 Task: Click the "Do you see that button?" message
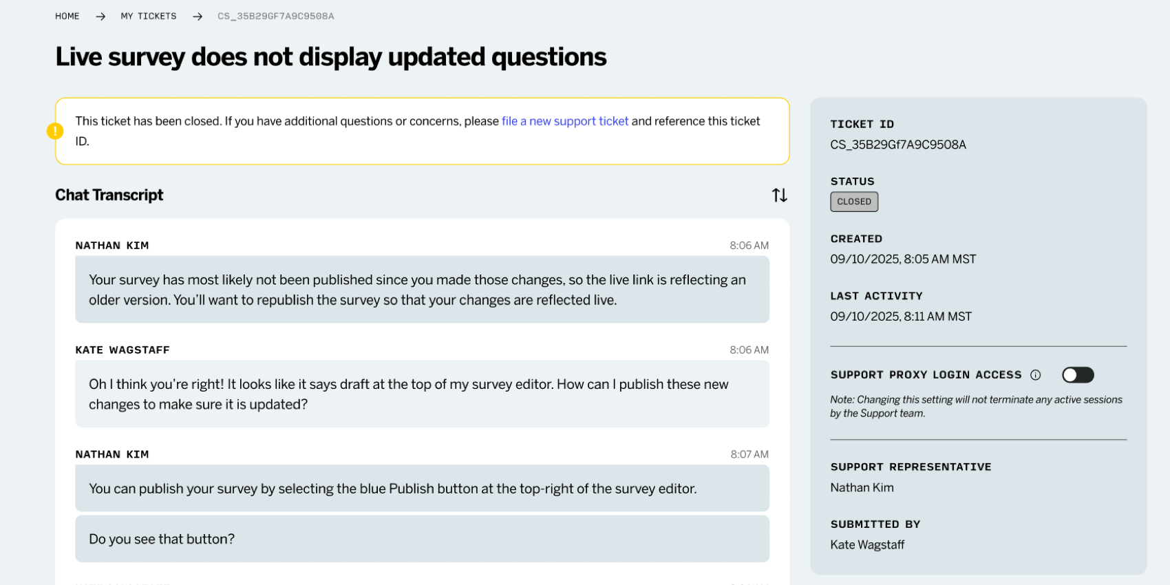coord(422,539)
